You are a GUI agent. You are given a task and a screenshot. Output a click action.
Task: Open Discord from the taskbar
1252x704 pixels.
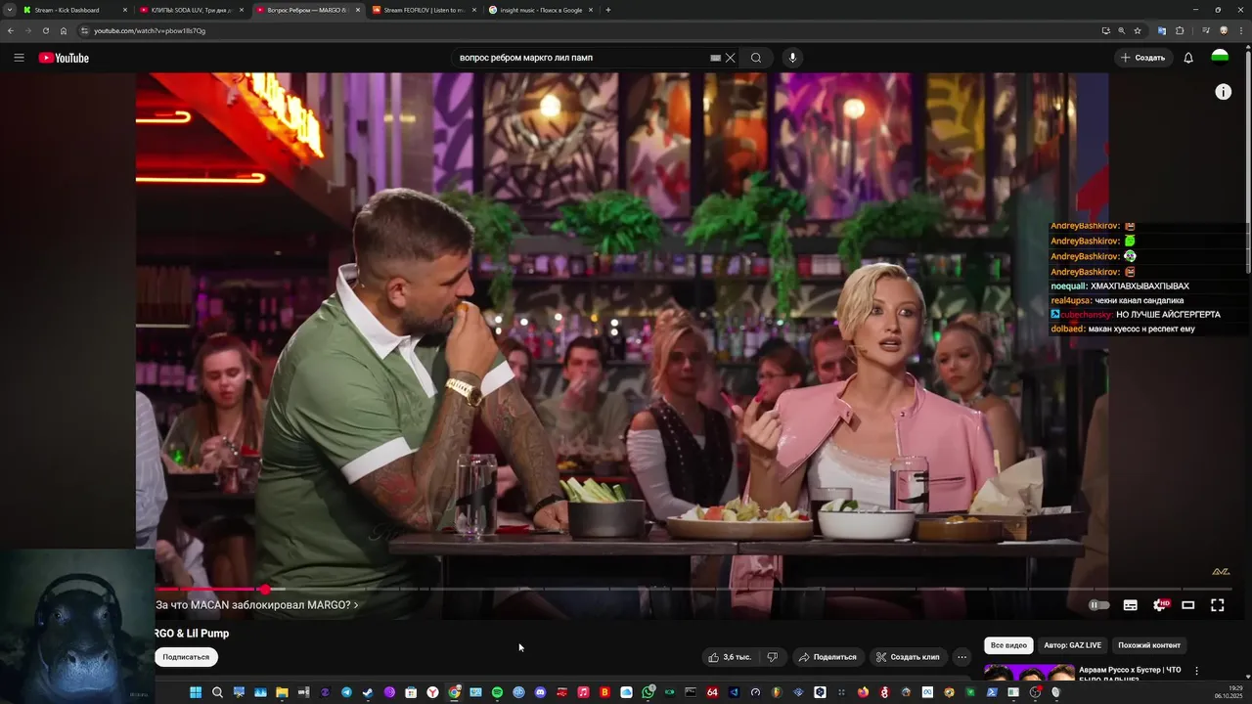[540, 692]
